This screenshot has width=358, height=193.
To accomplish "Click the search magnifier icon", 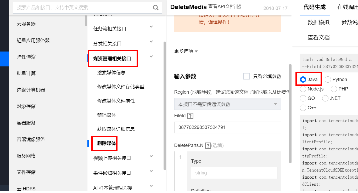I will pos(156,8).
